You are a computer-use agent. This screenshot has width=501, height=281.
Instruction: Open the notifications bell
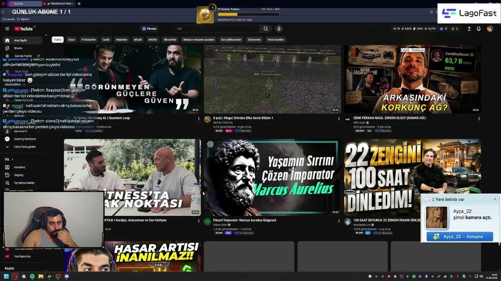[479, 28]
